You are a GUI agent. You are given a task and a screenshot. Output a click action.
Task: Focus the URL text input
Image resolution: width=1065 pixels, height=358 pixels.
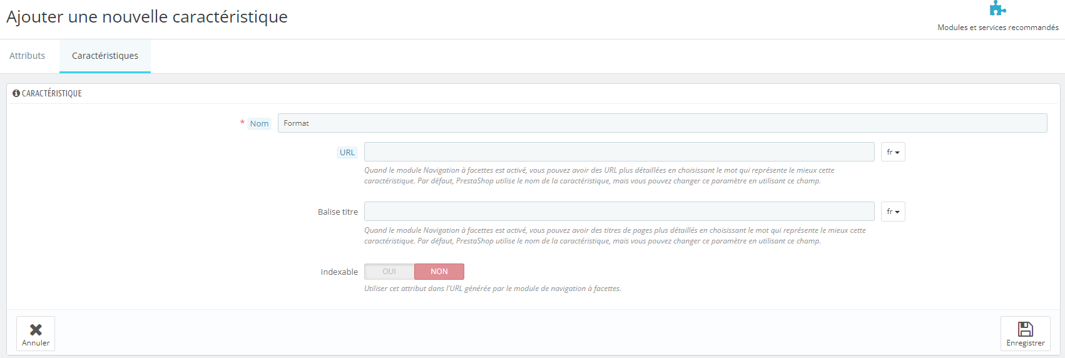pyautogui.click(x=619, y=152)
